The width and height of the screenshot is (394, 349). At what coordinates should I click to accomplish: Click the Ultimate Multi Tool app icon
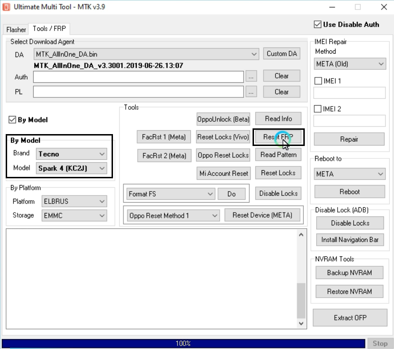6,7
